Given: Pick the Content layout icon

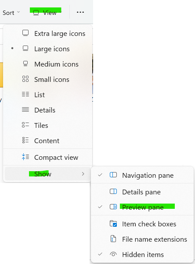Looking at the screenshot, I should tap(25, 140).
